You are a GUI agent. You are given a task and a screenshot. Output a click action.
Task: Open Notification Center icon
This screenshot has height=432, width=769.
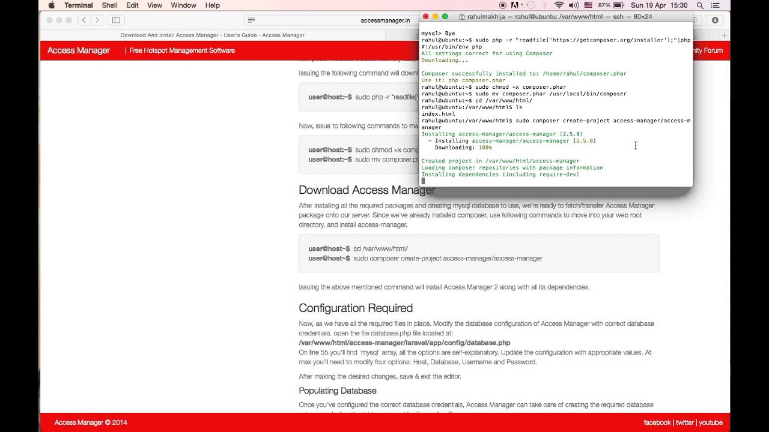click(x=716, y=5)
